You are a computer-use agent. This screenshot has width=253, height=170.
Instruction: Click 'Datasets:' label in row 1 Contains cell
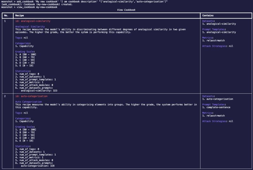coord(208,21)
